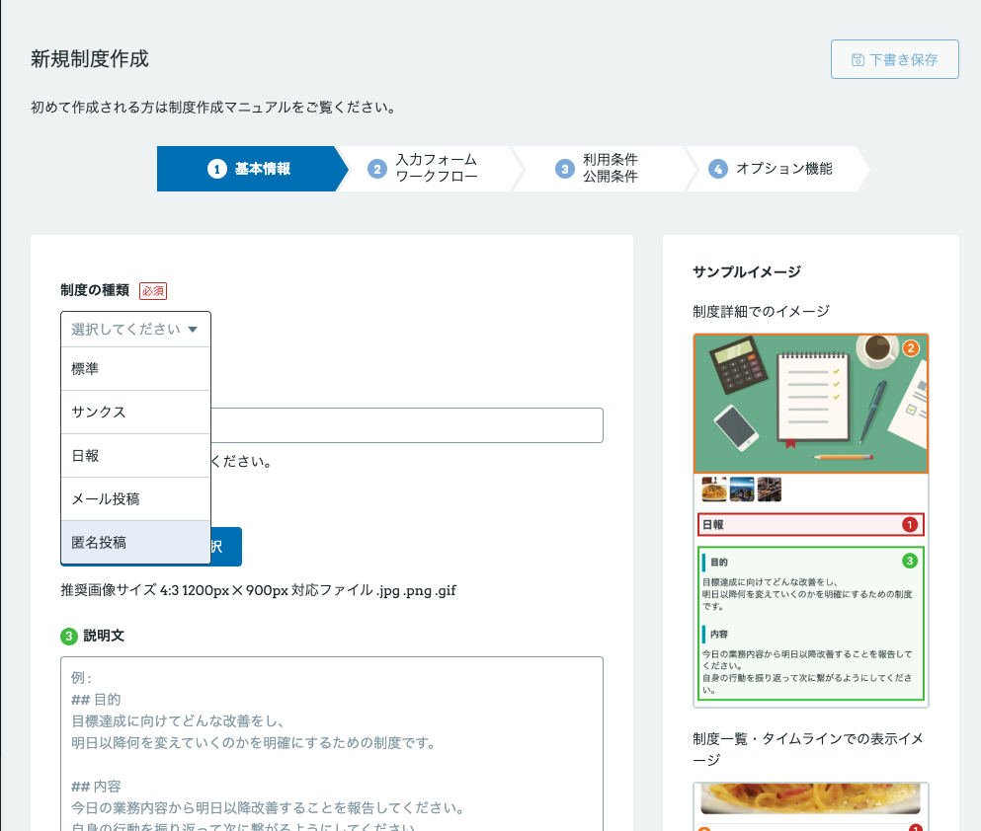Click the pasta image in timeline sample

point(810,798)
